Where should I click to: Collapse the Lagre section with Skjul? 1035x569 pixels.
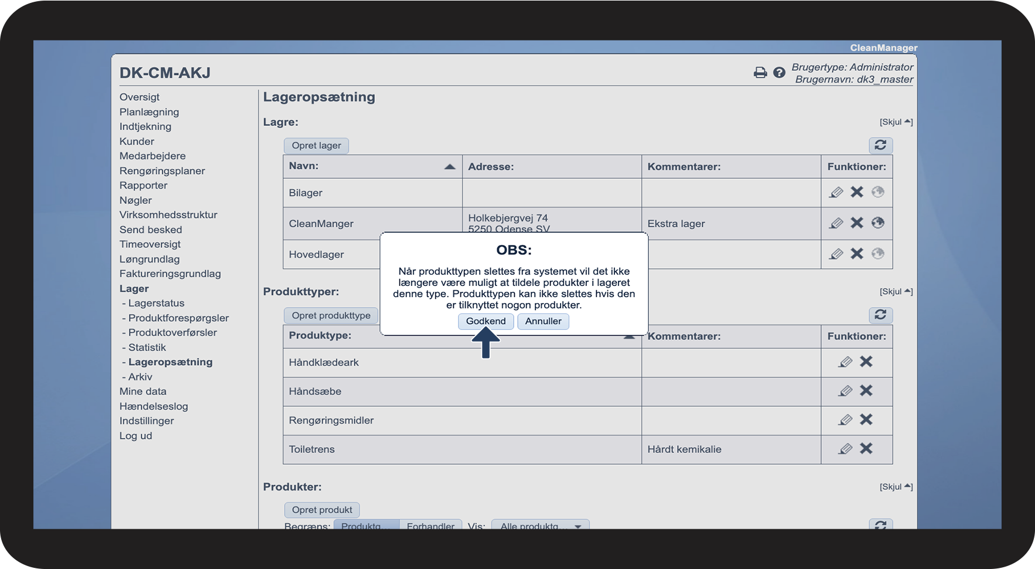(x=896, y=122)
